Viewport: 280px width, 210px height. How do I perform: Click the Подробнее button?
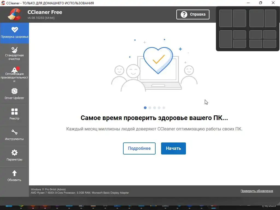pyautogui.click(x=139, y=148)
